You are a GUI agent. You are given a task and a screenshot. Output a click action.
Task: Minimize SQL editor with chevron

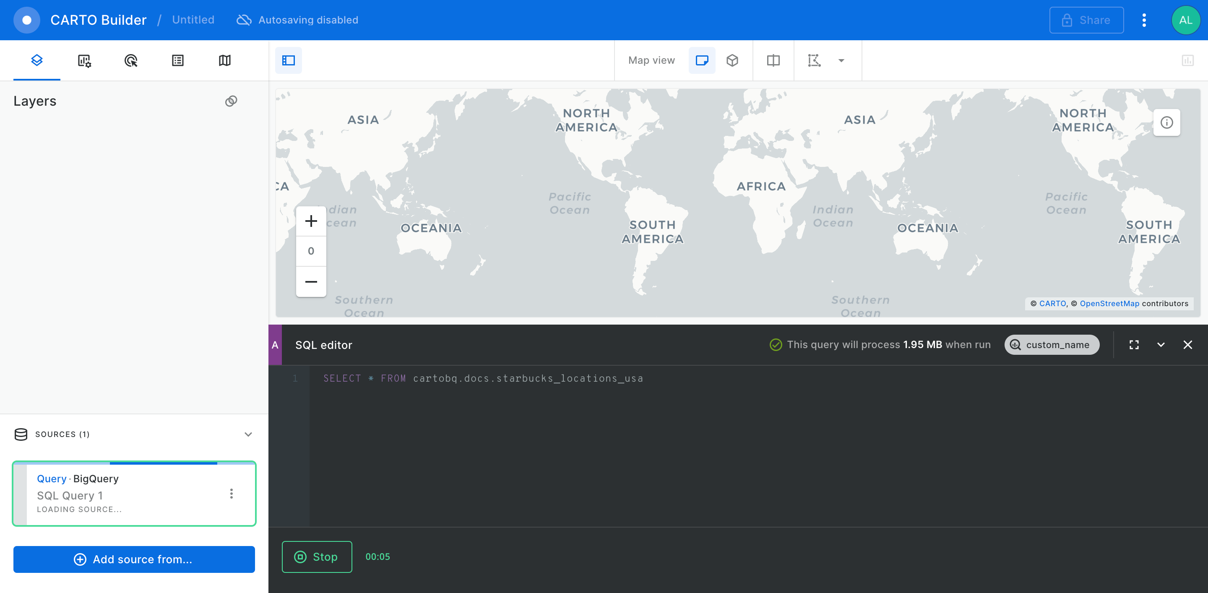(1161, 345)
